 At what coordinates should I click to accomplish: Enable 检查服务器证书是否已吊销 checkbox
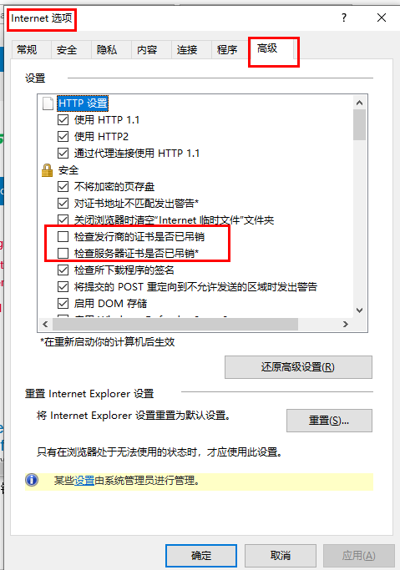pos(63,254)
